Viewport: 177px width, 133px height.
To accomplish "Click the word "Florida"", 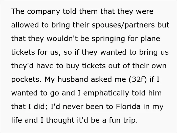I will [128, 106].
